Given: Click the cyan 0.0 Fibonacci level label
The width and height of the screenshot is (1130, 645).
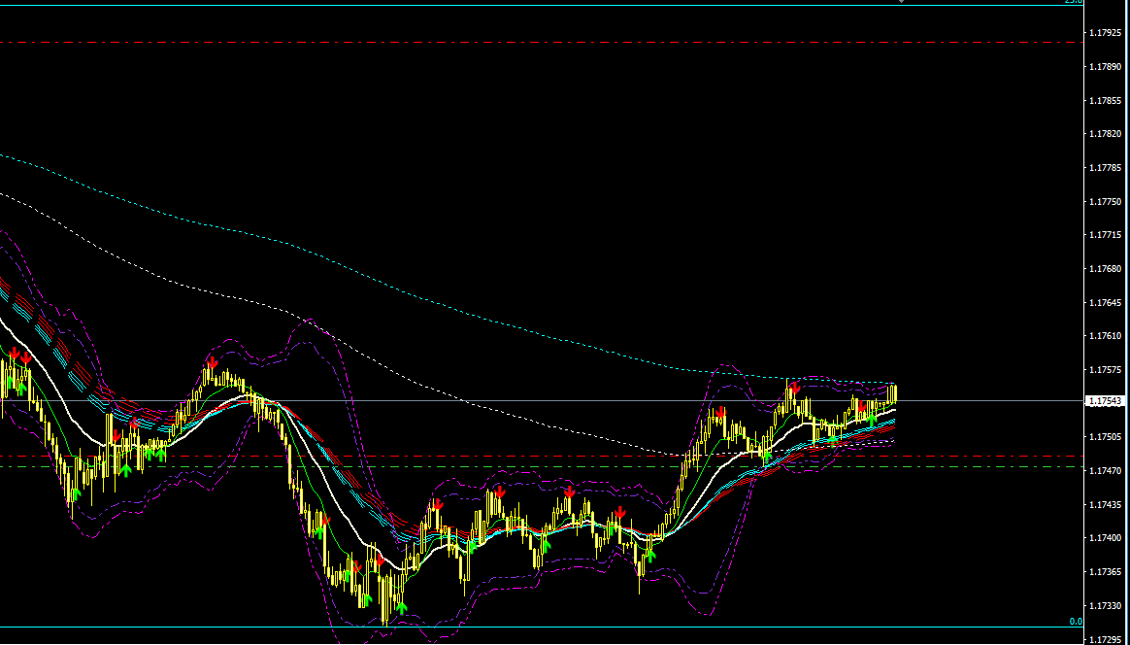Looking at the screenshot, I should pyautogui.click(x=1076, y=621).
